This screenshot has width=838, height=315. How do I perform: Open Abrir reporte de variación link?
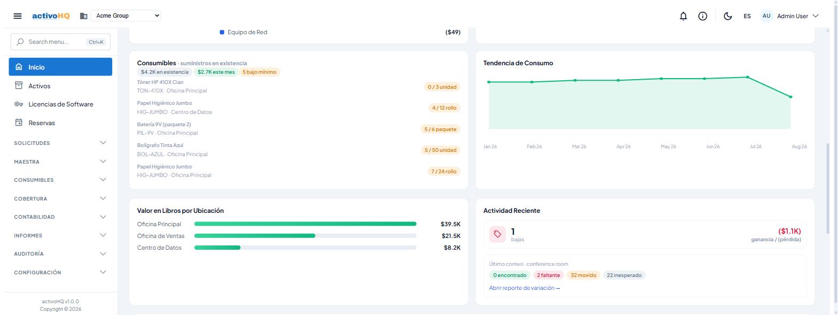pyautogui.click(x=524, y=288)
